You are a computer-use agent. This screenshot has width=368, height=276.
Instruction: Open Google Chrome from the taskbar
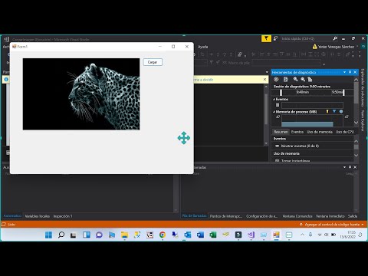(163, 235)
